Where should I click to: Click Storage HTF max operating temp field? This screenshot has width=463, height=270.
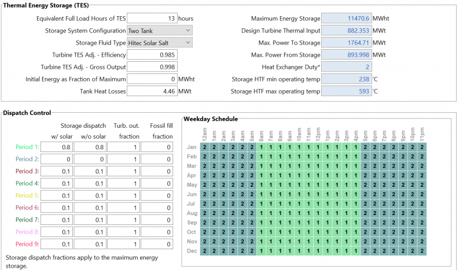coord(346,91)
